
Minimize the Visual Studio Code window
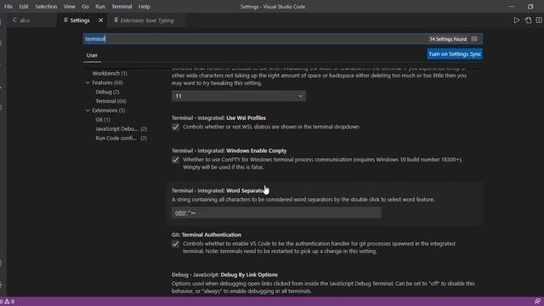pos(511,7)
